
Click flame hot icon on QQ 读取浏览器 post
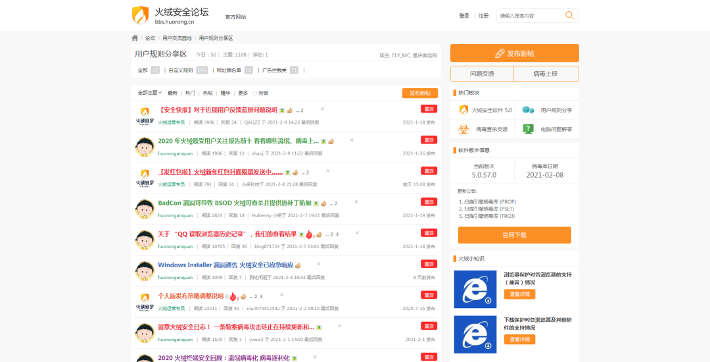pyautogui.click(x=309, y=234)
